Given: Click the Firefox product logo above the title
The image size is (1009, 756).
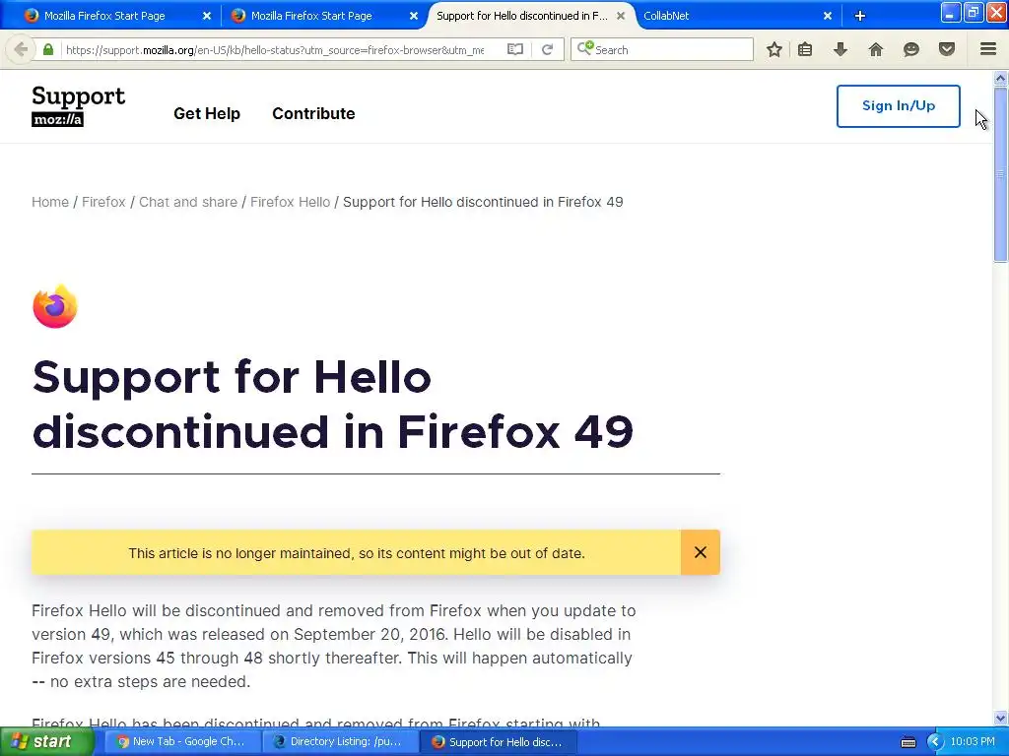Looking at the screenshot, I should click(55, 307).
